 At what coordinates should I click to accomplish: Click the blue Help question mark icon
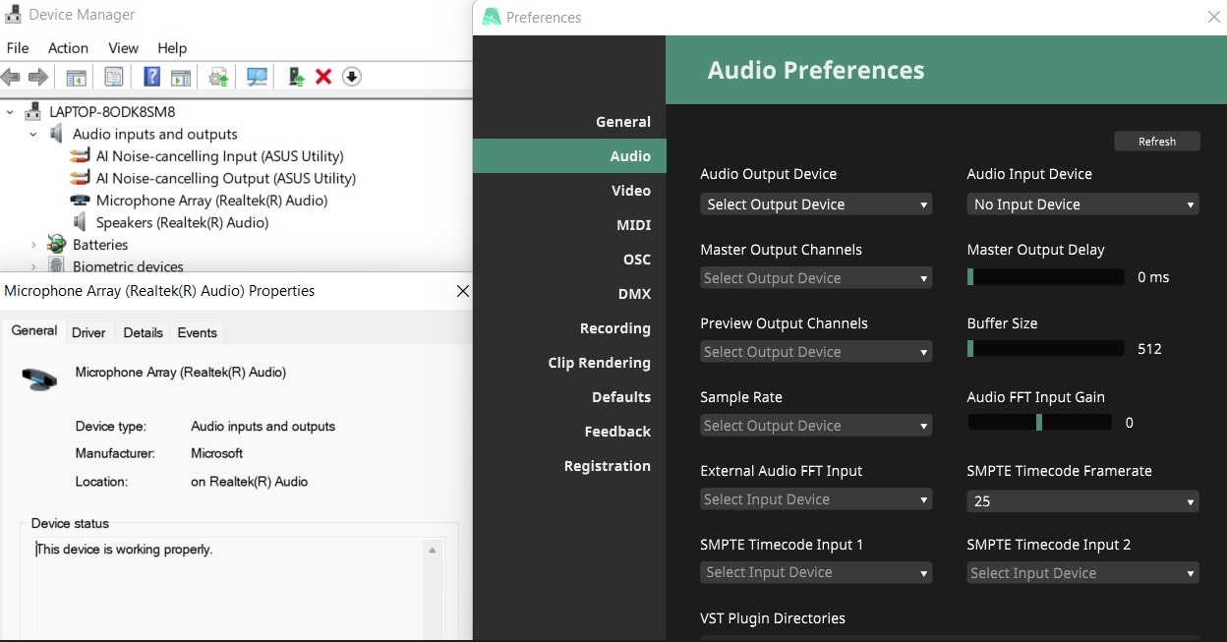[151, 77]
